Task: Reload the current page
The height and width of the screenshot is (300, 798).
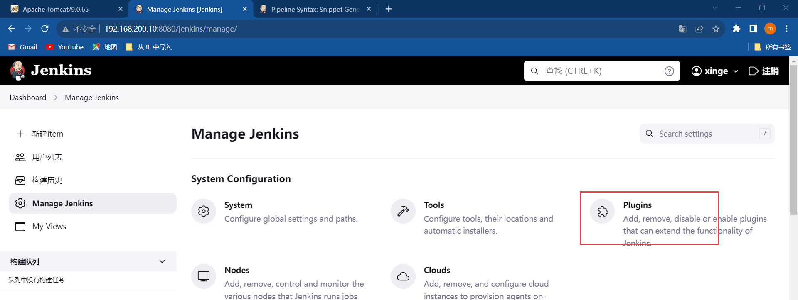Action: click(45, 29)
